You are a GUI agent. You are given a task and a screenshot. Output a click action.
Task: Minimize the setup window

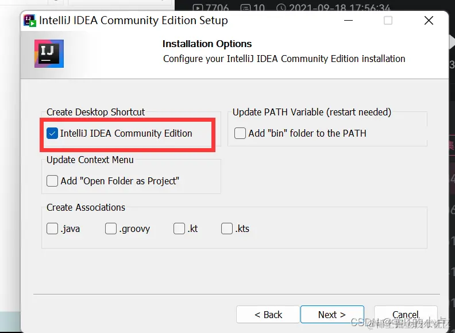348,21
